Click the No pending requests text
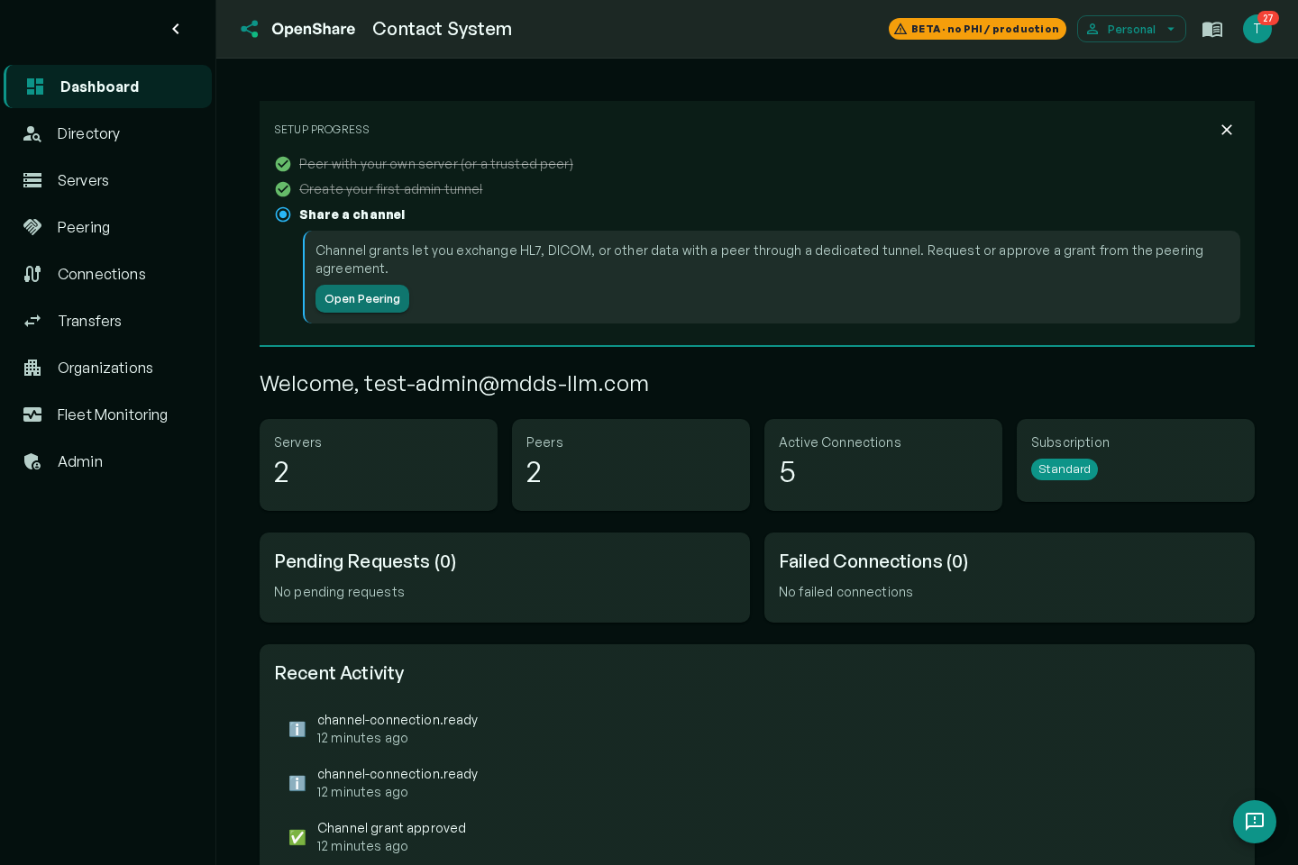The width and height of the screenshot is (1298, 865). click(x=339, y=592)
